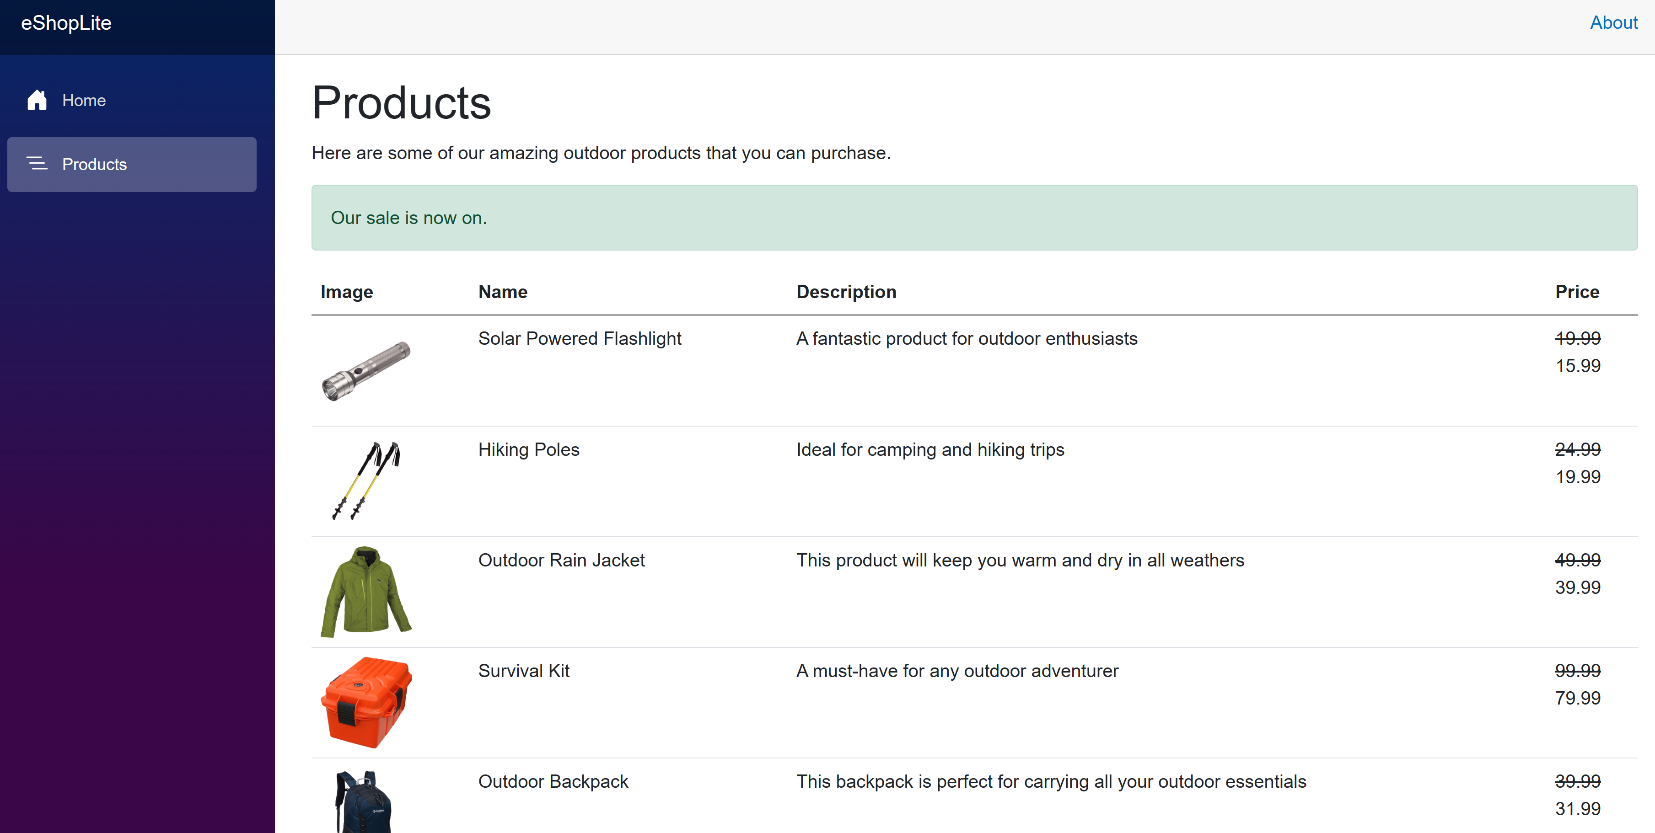Click the Products list icon in sidebar
1655x833 pixels.
point(37,165)
